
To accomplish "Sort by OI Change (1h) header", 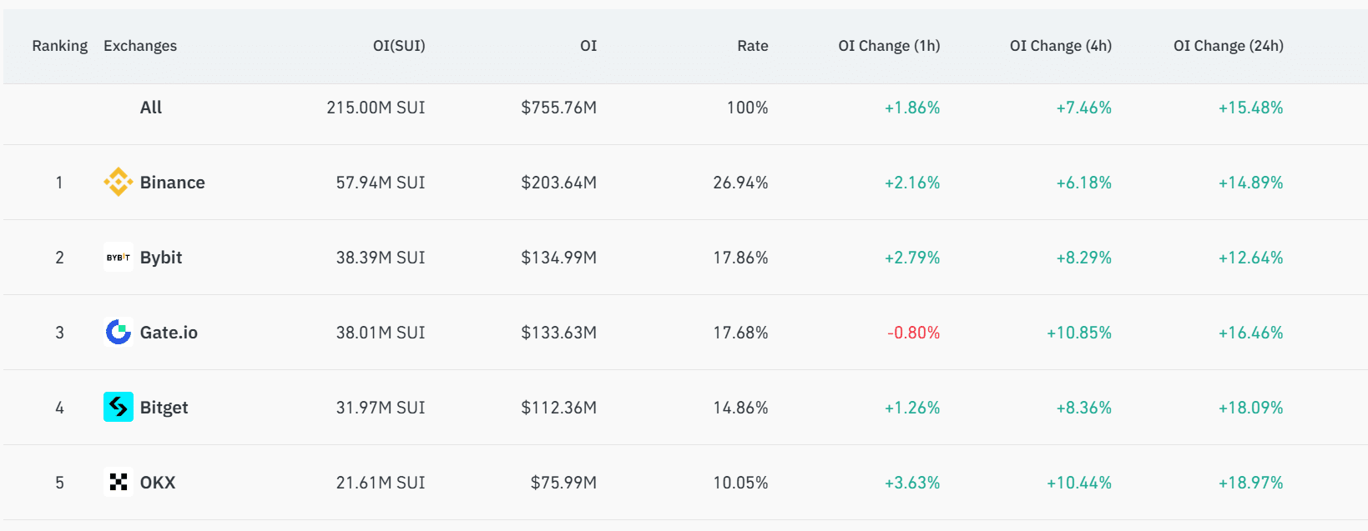I will [888, 46].
